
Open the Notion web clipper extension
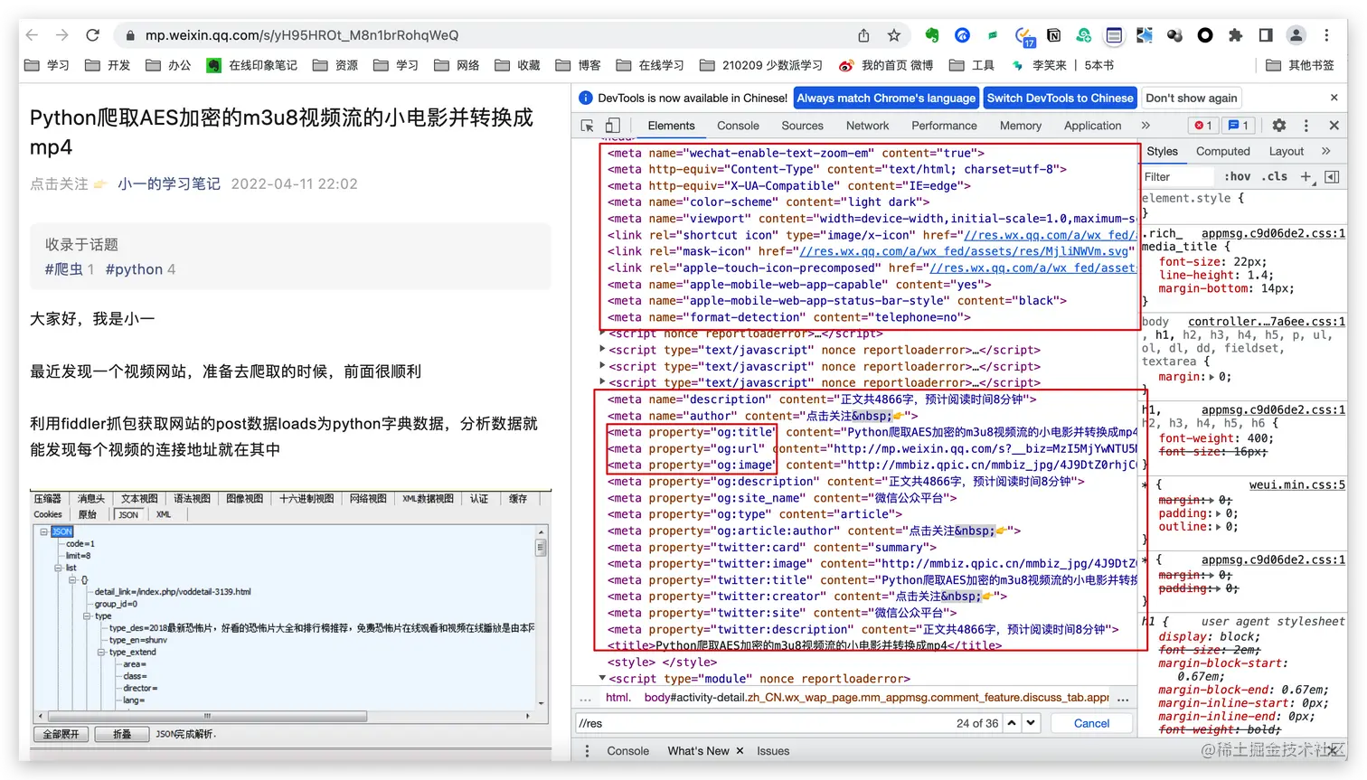click(x=1053, y=35)
